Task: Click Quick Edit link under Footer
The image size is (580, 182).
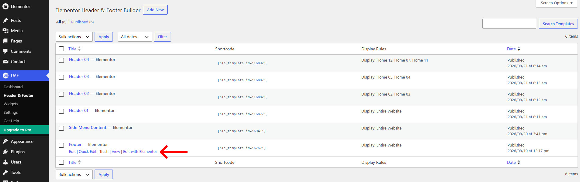Action: [88, 151]
